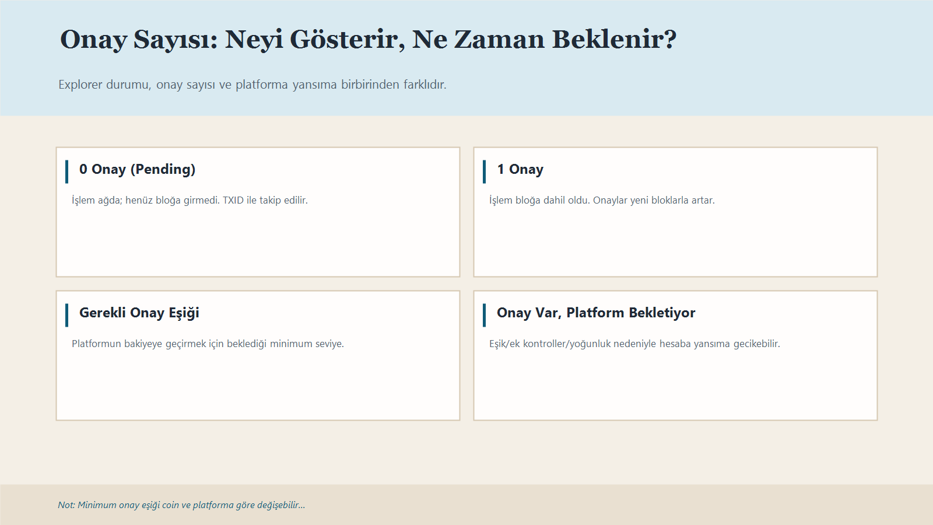Image resolution: width=933 pixels, height=525 pixels.
Task: Click the "0 Onay (Pending)" card heading
Action: [x=138, y=170]
